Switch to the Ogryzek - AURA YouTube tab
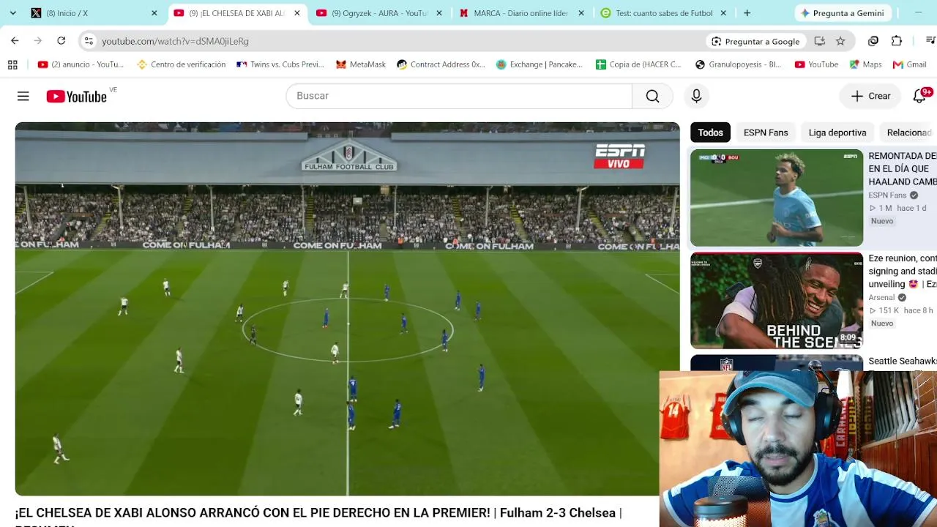Image resolution: width=937 pixels, height=527 pixels. click(378, 13)
